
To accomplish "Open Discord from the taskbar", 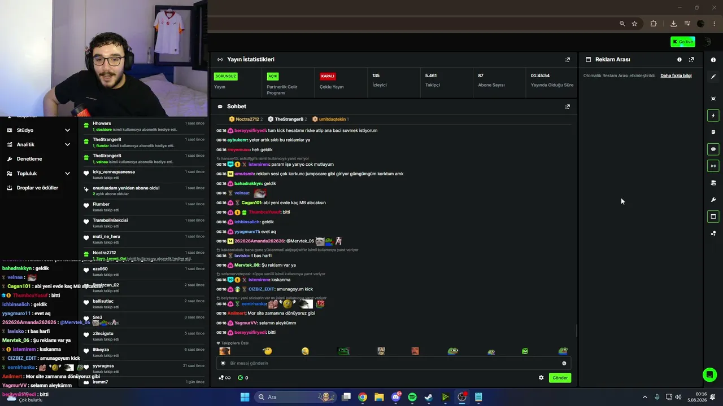I will pos(396,397).
